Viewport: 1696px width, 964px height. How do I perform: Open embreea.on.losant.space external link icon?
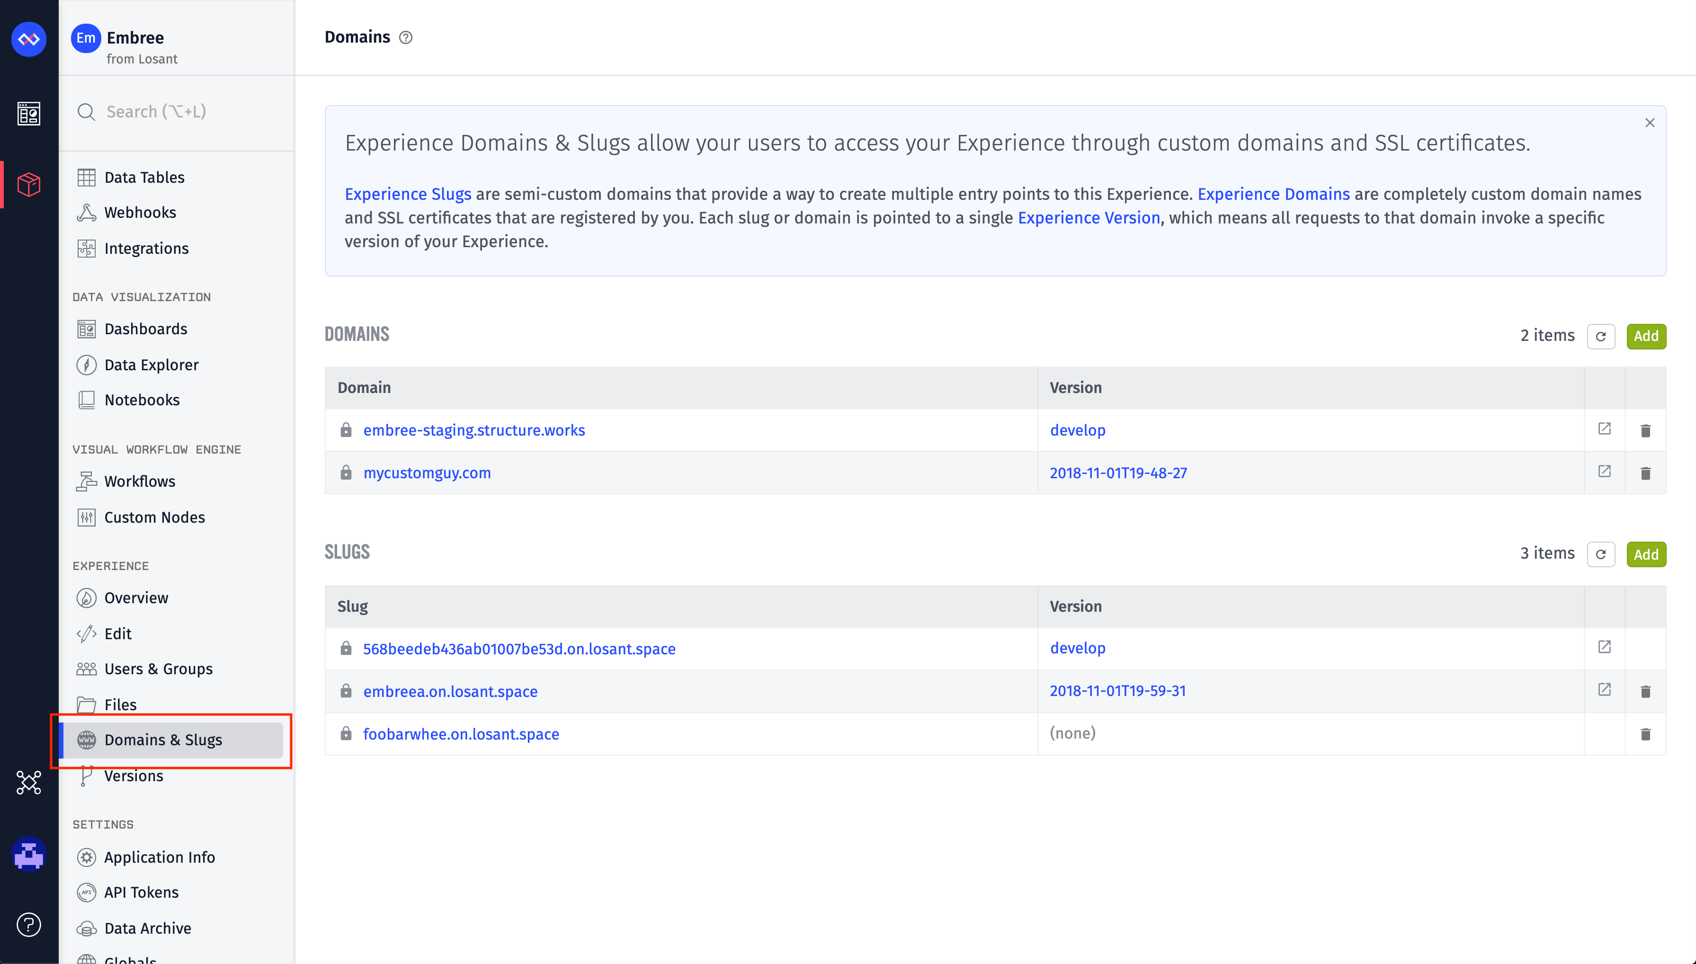pos(1605,690)
